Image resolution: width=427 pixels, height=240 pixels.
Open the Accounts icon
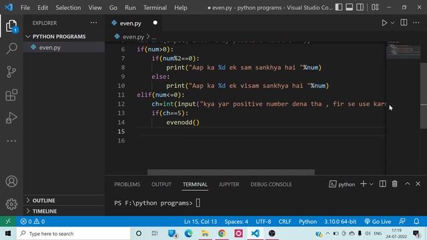point(11,181)
